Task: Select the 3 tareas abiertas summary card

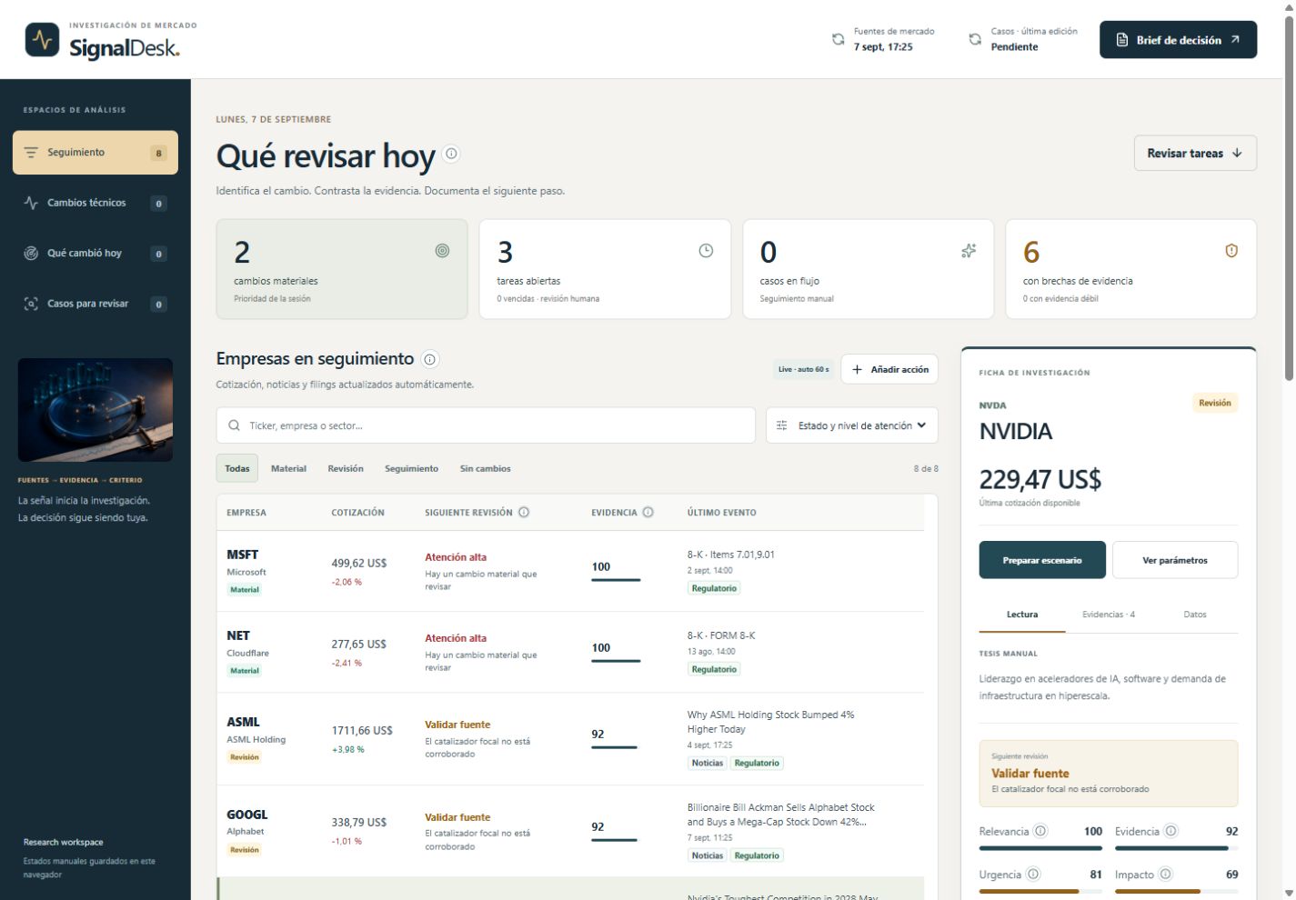Action: 605,269
